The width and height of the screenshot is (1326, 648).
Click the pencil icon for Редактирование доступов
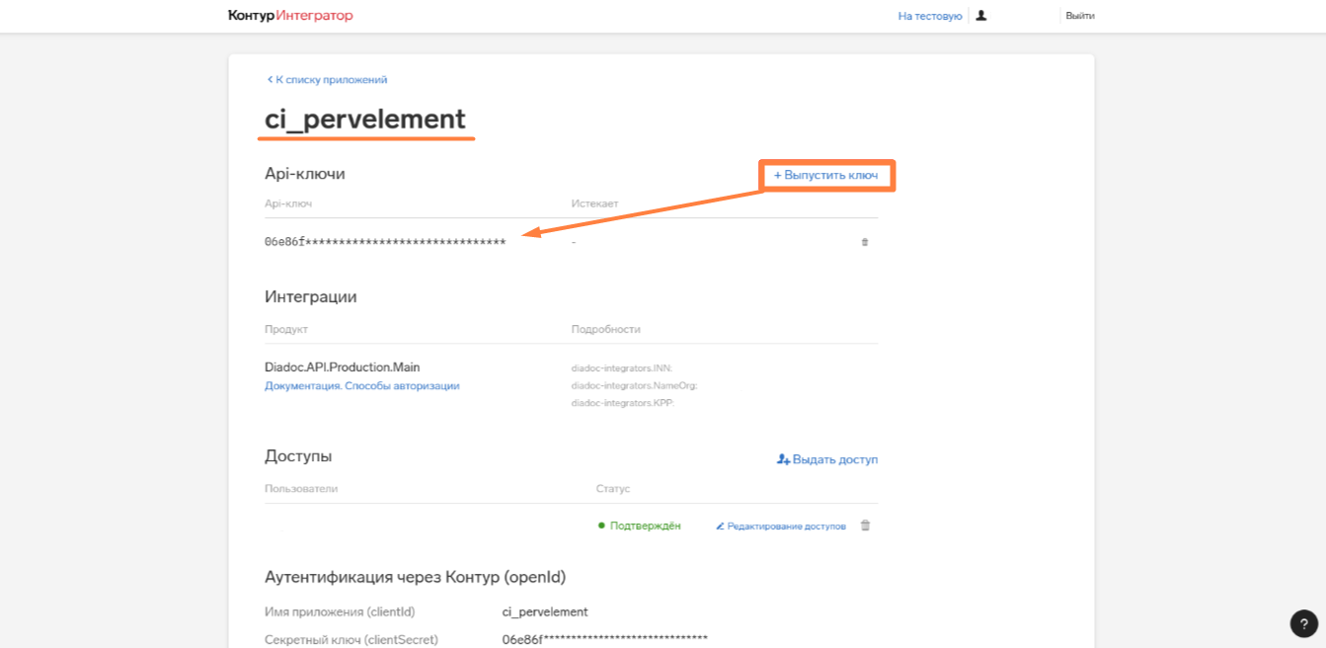[x=720, y=526]
